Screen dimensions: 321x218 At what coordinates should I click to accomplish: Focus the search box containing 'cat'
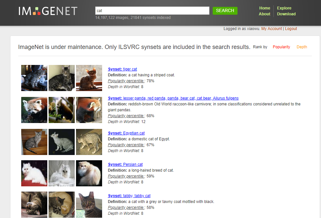coord(152,11)
